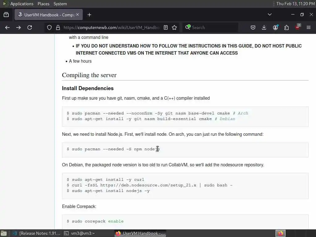The image size is (316, 237).
Task: Reload the current wiki page
Action: [30, 27]
